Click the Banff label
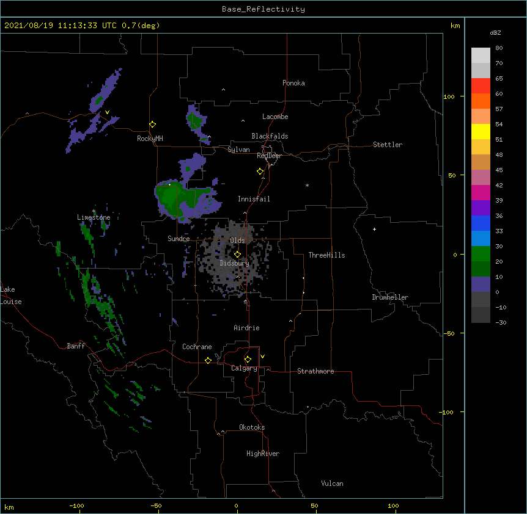 coord(76,346)
